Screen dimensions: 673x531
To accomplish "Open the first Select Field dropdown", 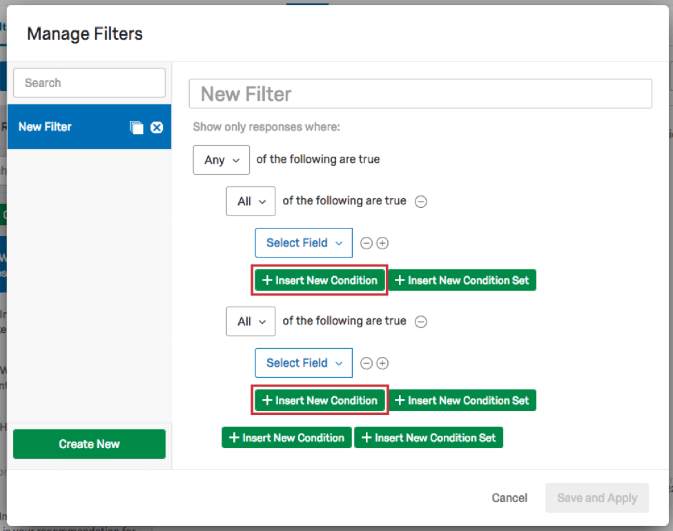I will [303, 242].
